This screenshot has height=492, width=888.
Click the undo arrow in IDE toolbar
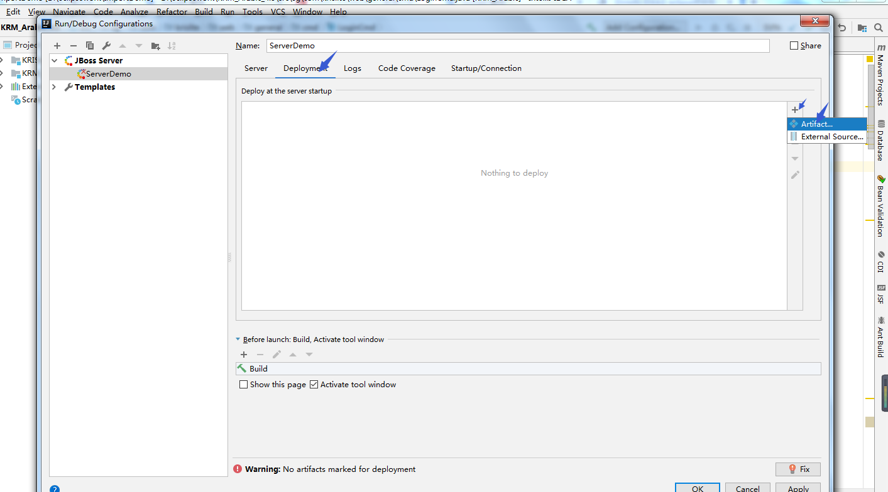coord(842,28)
